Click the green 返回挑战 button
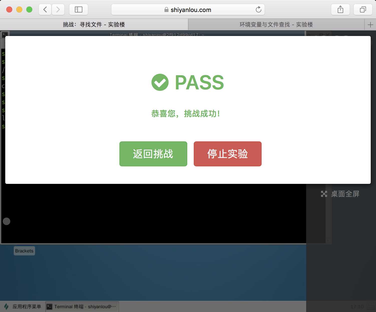The height and width of the screenshot is (312, 376). (153, 154)
